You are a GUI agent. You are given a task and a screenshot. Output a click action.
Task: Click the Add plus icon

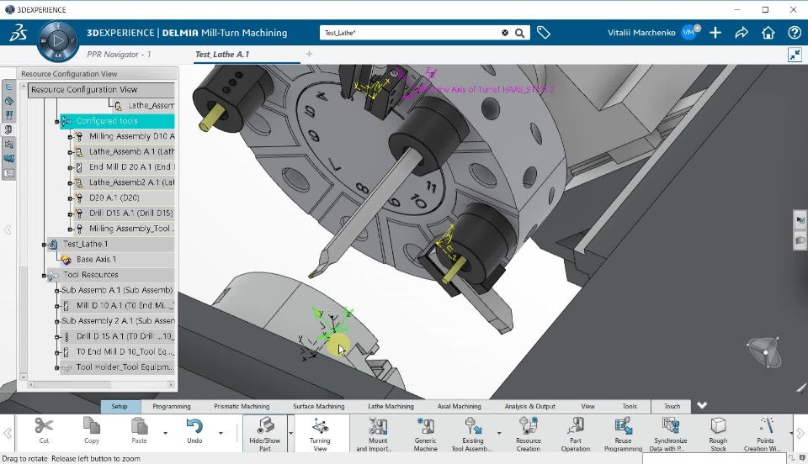(x=715, y=33)
